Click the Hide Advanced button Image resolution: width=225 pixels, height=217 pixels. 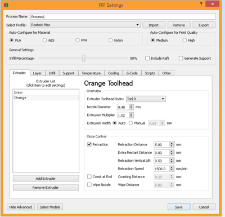[21, 207]
